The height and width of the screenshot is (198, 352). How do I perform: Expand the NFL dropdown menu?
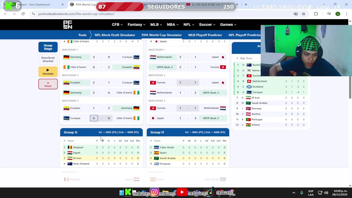189,24
